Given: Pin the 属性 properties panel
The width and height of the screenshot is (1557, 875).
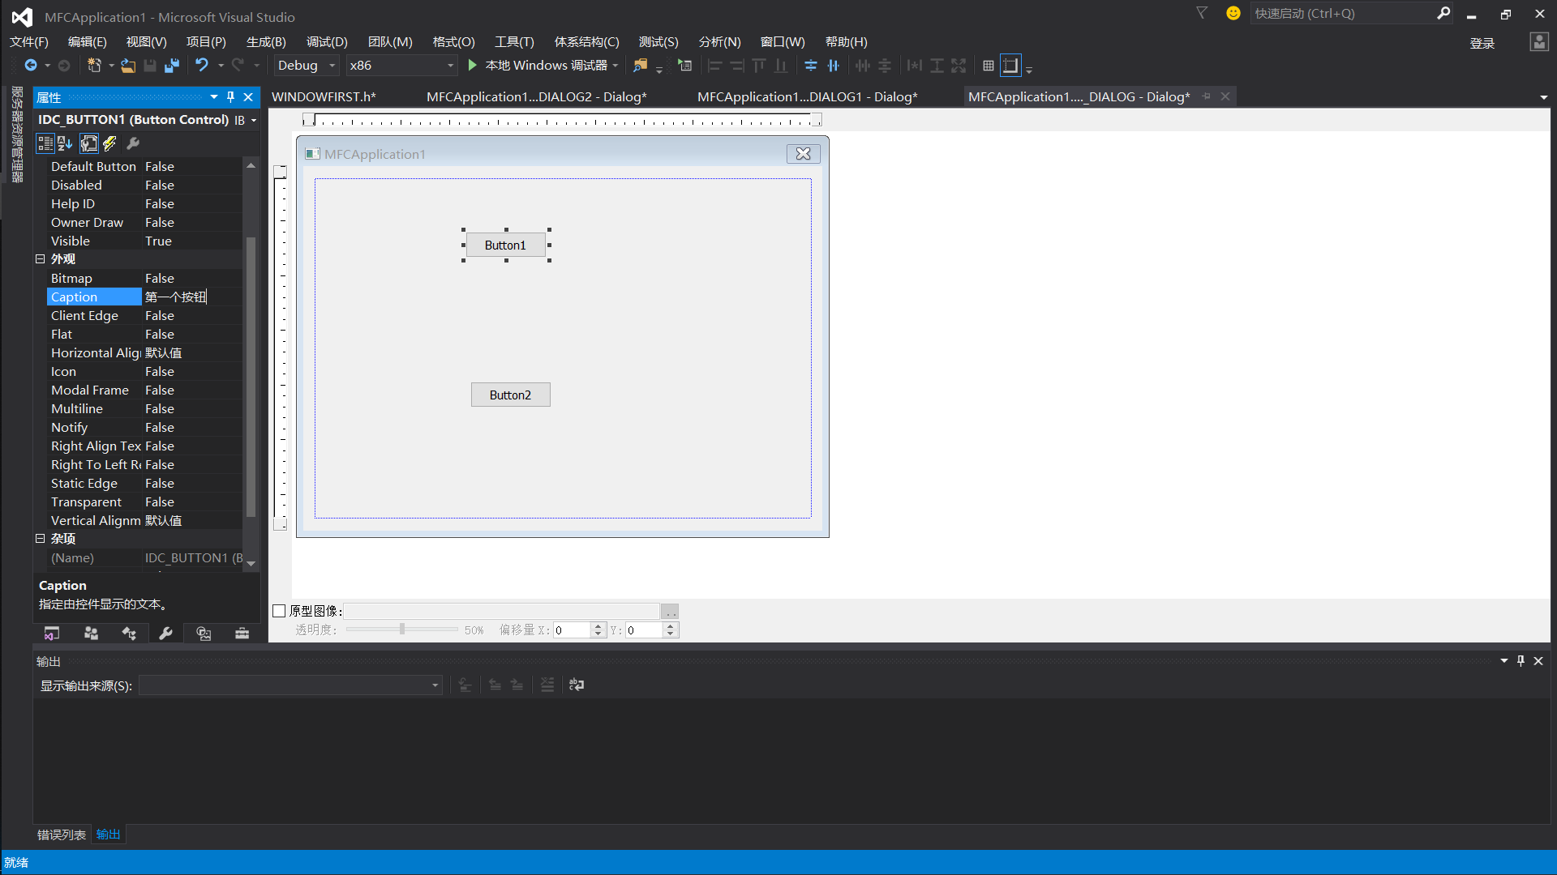Looking at the screenshot, I should [x=231, y=97].
